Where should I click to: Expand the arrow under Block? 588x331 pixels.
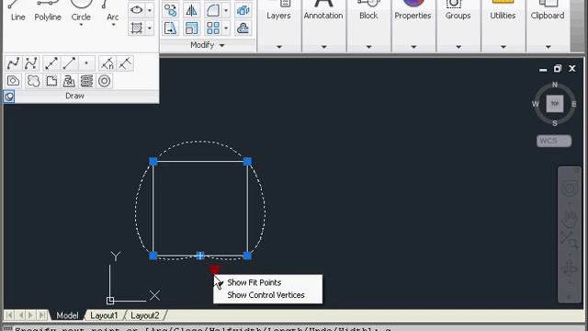coord(368,47)
